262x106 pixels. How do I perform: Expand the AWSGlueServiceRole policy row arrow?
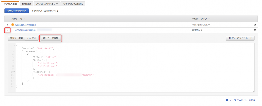point(7,25)
